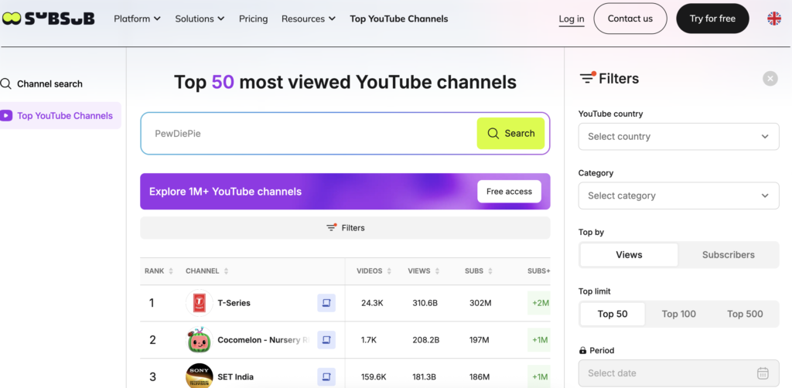Sort table by VIDEOS column arrows
The image size is (792, 388).
(389, 271)
